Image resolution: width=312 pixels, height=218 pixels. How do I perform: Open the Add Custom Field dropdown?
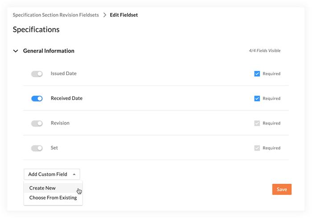tap(52, 174)
